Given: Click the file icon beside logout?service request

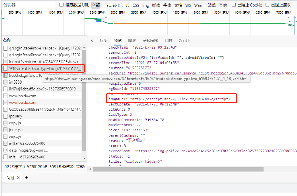Looking at the screenshot, I should click(5, 61).
